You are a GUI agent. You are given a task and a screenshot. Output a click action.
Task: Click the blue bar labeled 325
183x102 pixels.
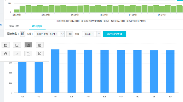point(72,71)
